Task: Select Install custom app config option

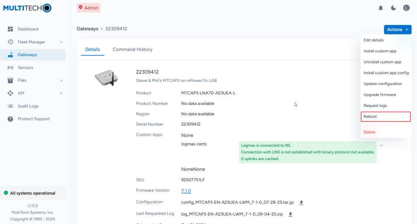Action: point(386,73)
